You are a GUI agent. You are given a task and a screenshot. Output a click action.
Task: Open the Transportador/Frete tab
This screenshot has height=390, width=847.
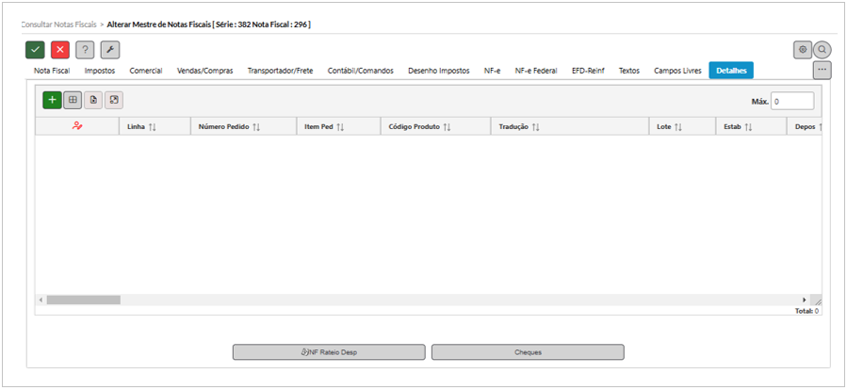tap(280, 71)
